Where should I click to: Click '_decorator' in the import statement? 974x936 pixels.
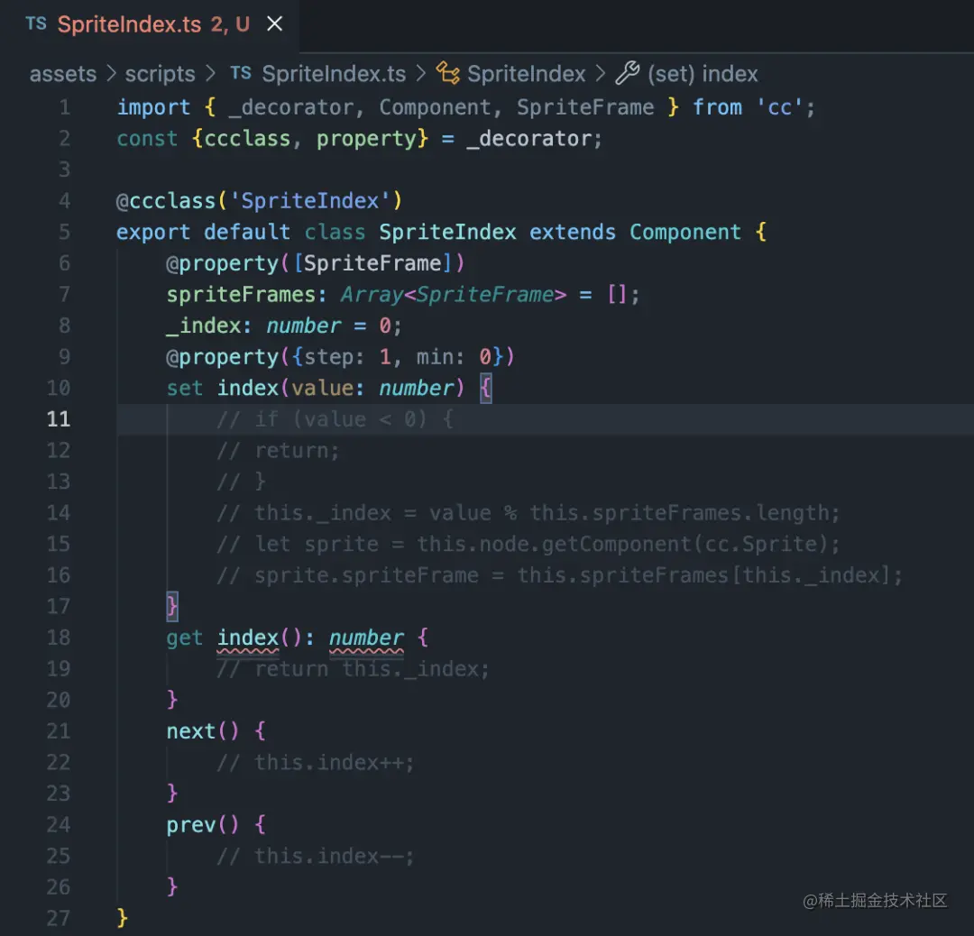click(290, 107)
